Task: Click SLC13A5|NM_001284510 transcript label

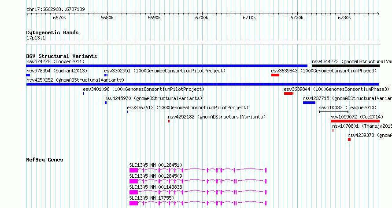Action: pos(155,165)
